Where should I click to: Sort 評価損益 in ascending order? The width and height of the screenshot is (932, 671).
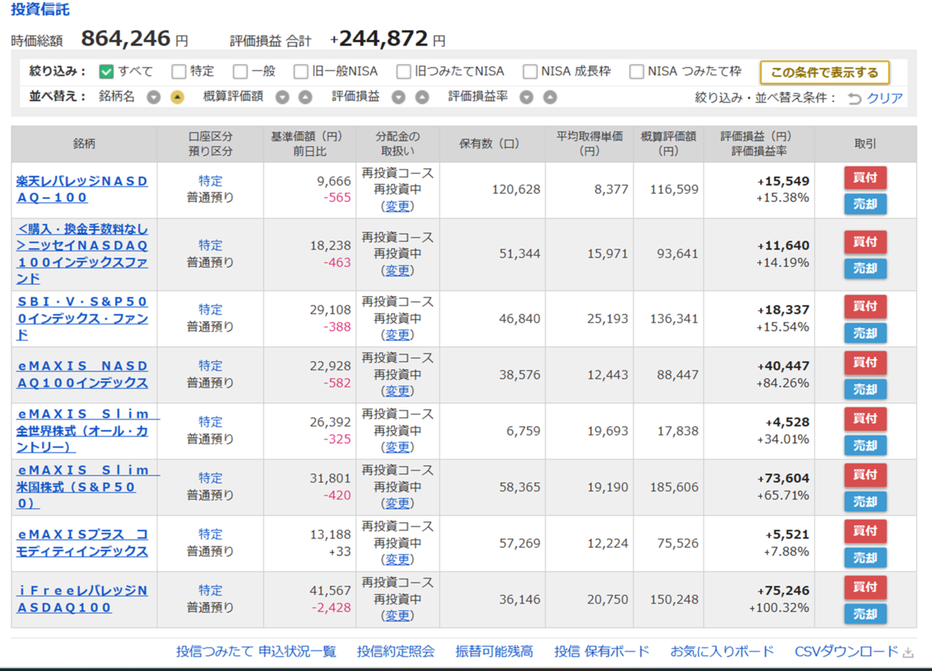click(422, 97)
